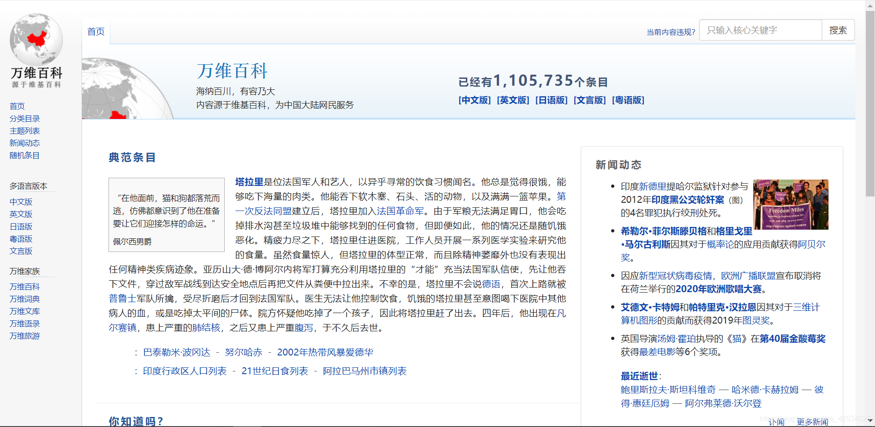Open 21世纪日食列表 link
The width and height of the screenshot is (875, 427).
275,371
